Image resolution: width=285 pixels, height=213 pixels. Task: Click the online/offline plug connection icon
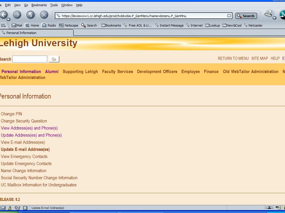tap(269, 208)
